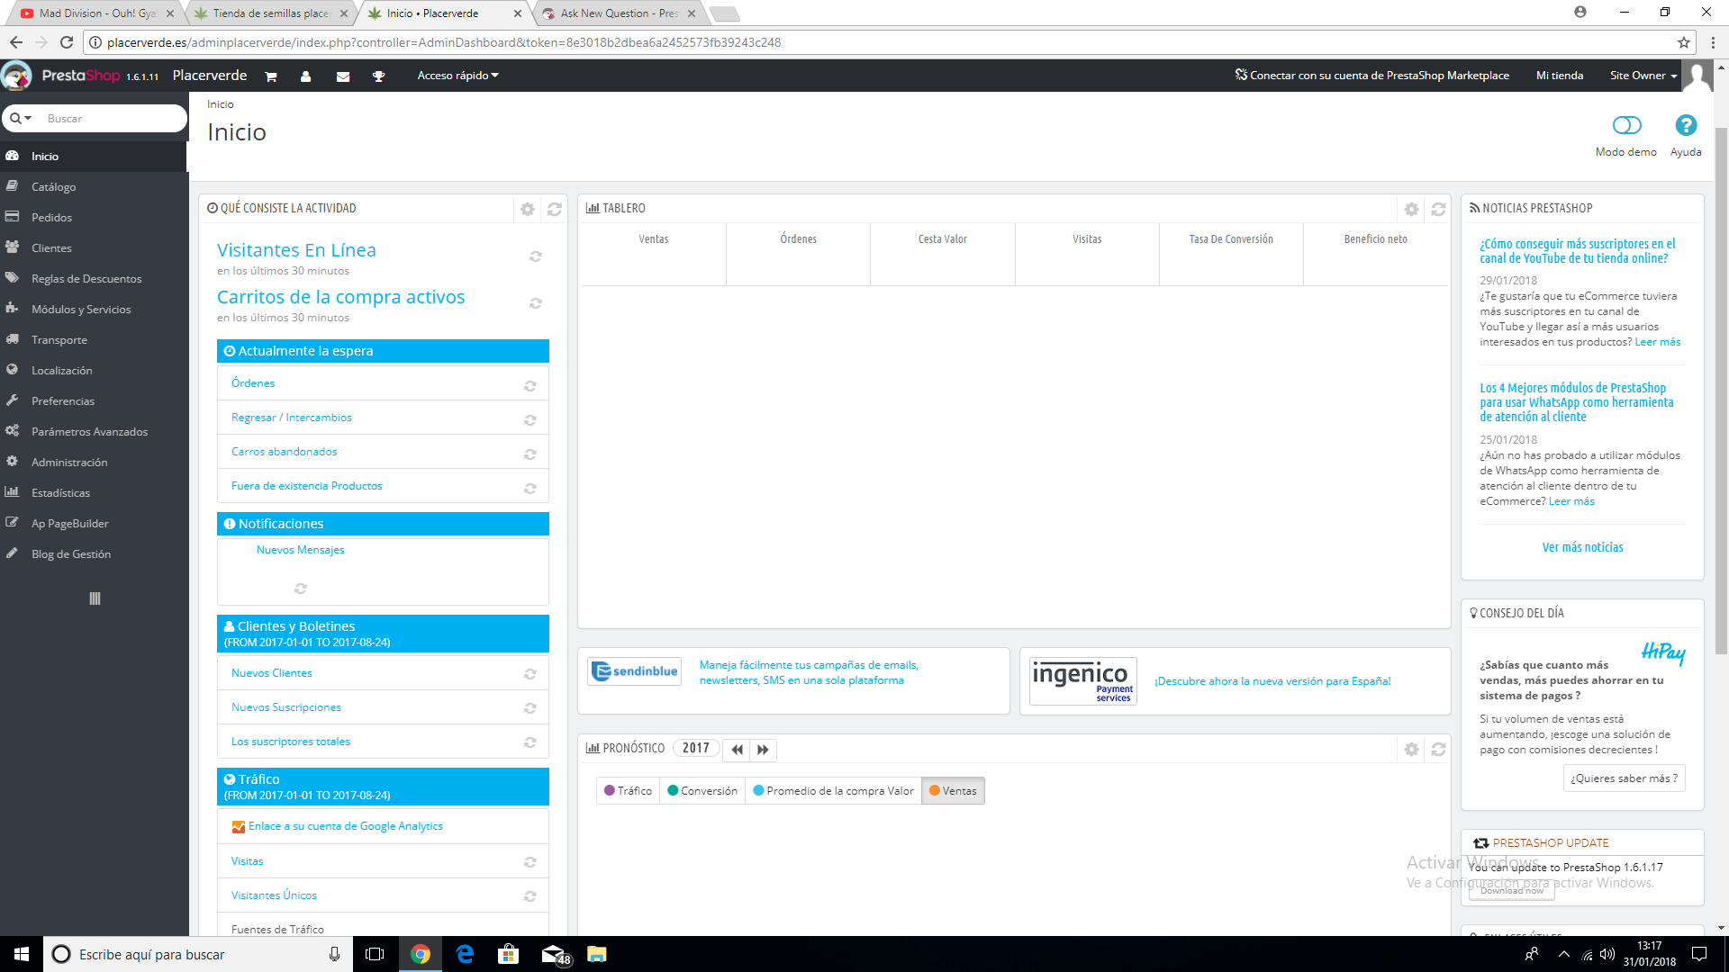The height and width of the screenshot is (972, 1729).
Task: Switch to Mad Division browser tab
Action: [97, 13]
